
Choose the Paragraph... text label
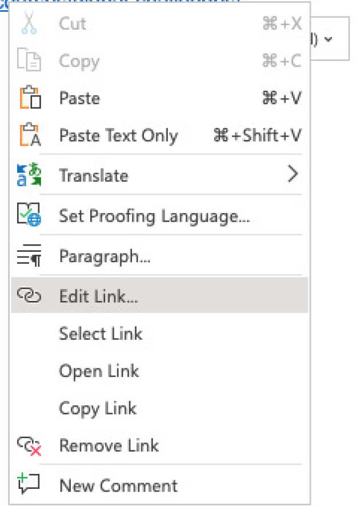coord(105,256)
